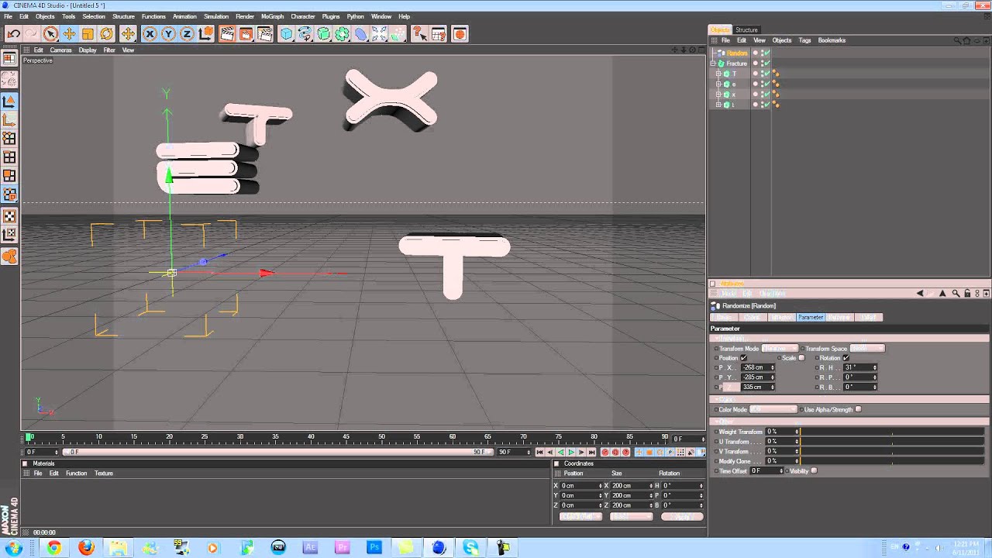Open the deformer objects icon

[361, 34]
